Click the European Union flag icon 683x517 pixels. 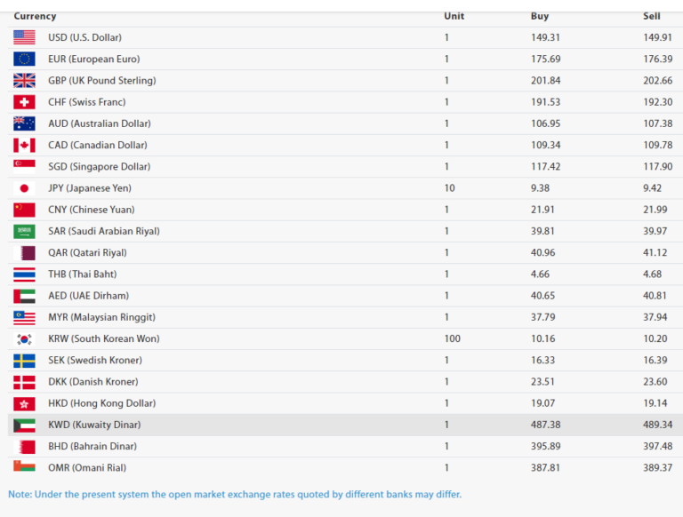(24, 59)
